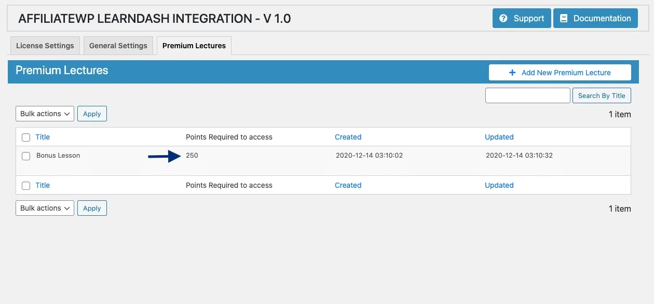The image size is (654, 304).
Task: Sort table by the Created column
Action: click(348, 137)
